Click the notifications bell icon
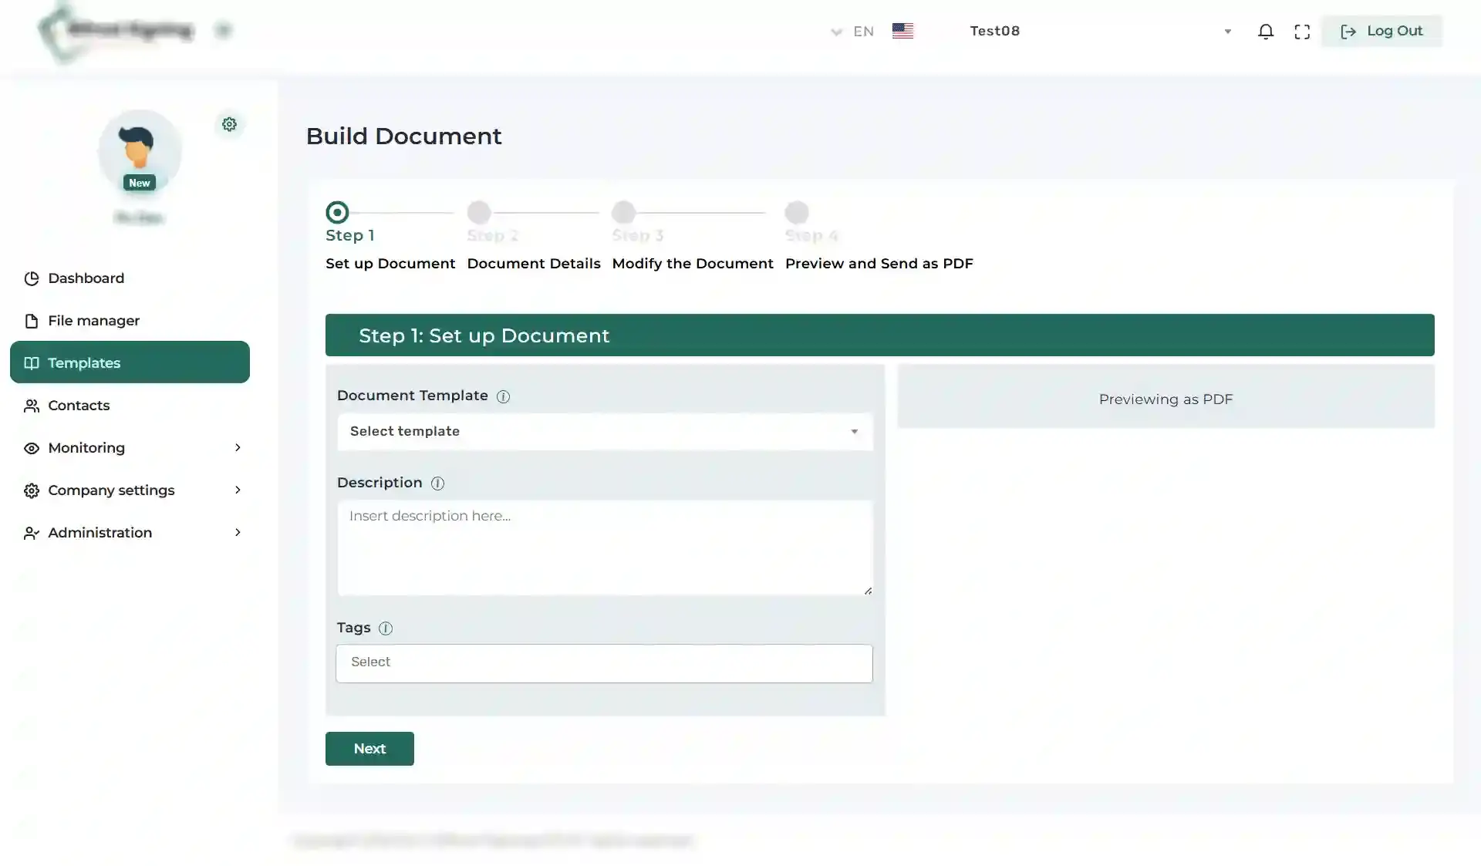 (x=1265, y=32)
